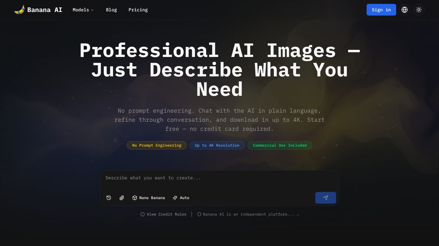Viewport: 439px width, 246px height.
Task: Open the generation history icon
Action: pyautogui.click(x=109, y=198)
